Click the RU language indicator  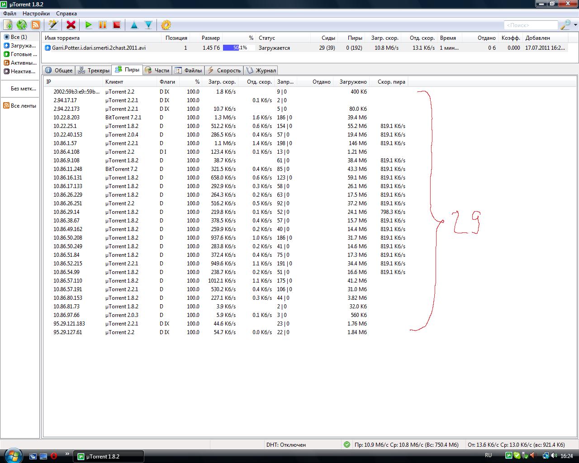489,455
